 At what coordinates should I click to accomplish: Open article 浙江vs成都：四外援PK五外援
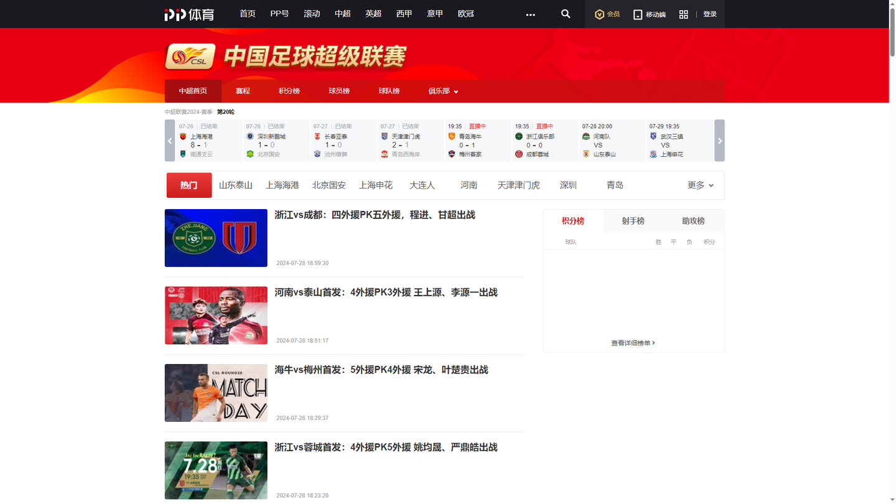(x=375, y=215)
